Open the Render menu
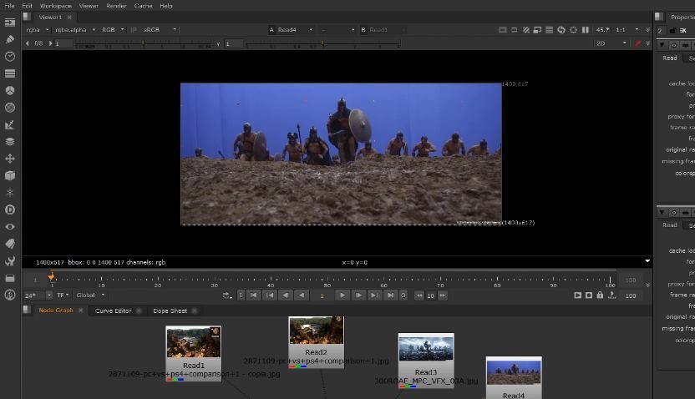695x399 pixels. [x=116, y=6]
